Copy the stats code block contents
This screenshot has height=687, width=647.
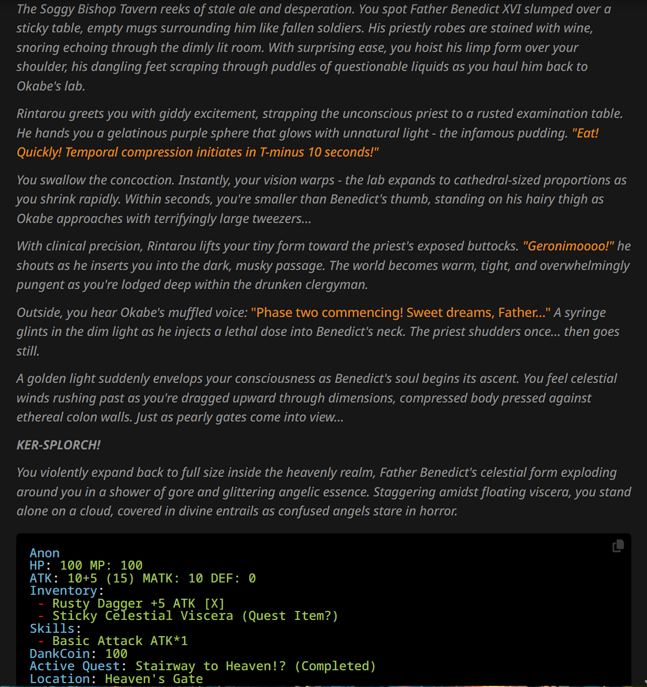pos(618,546)
